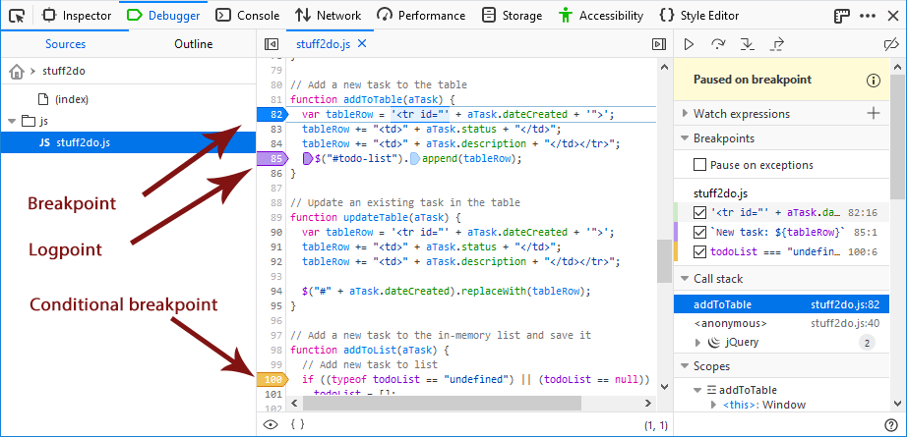
Task: Click the Step Over icon
Action: pos(718,44)
